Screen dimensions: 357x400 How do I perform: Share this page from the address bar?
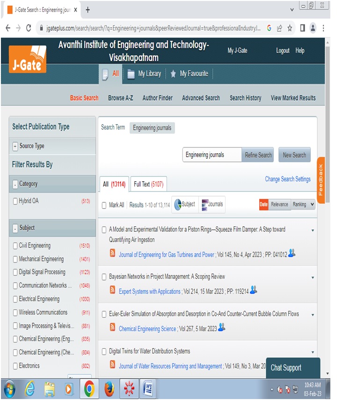pos(279,28)
